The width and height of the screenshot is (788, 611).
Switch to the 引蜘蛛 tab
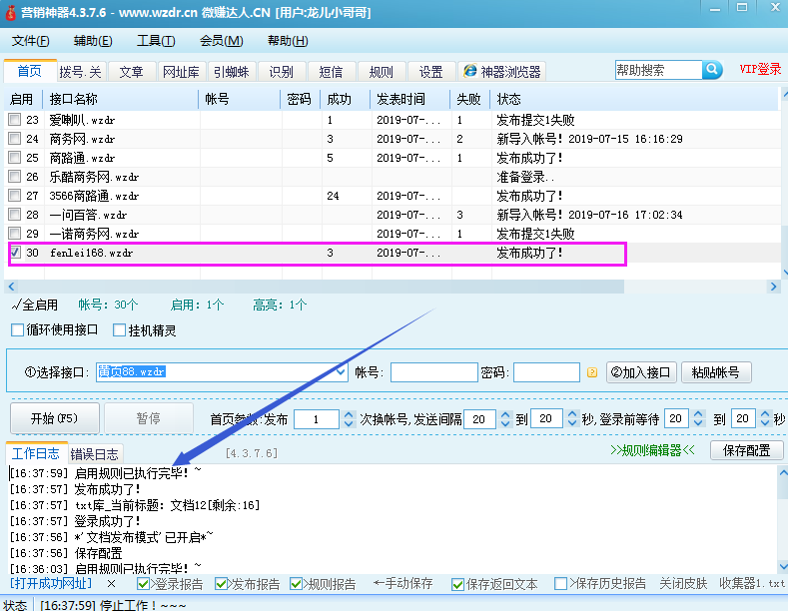[231, 71]
